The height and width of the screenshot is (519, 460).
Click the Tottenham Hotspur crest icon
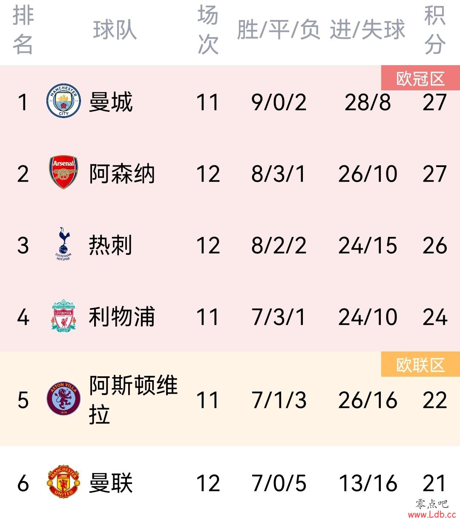[63, 244]
